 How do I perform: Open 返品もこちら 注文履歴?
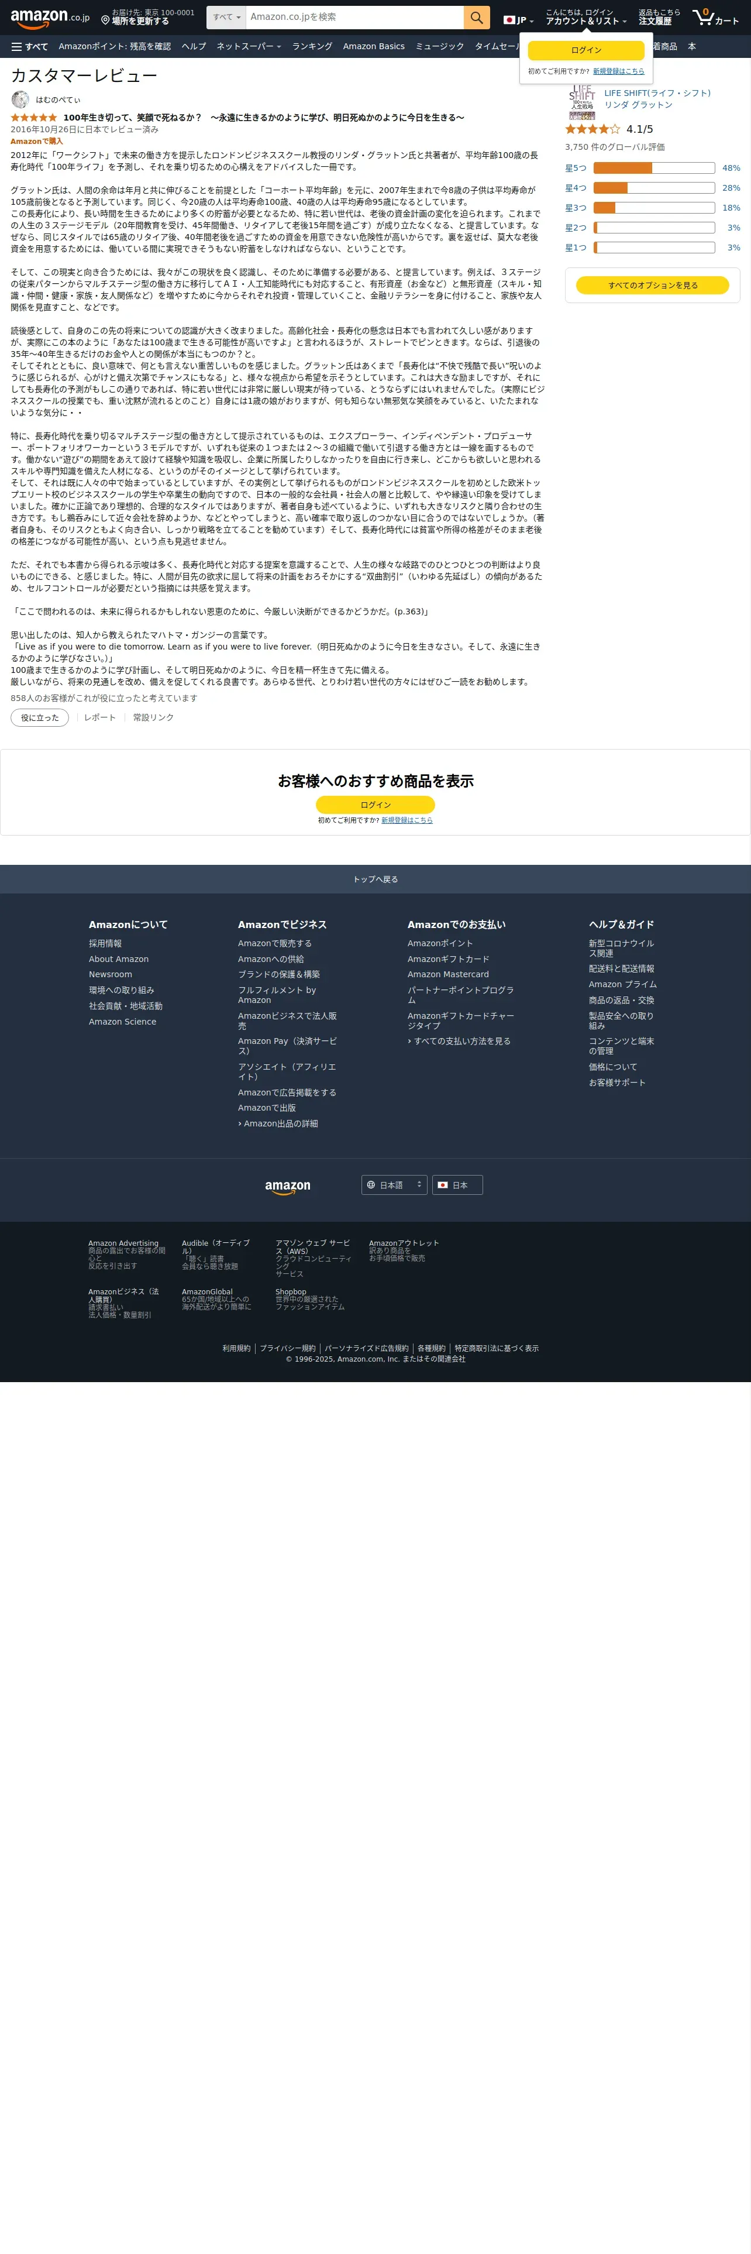(x=659, y=18)
